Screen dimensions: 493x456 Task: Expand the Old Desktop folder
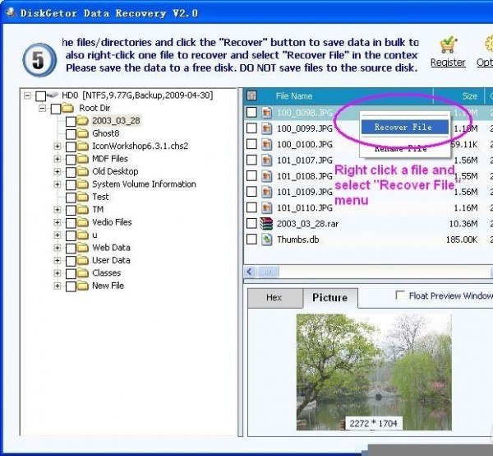[x=58, y=172]
